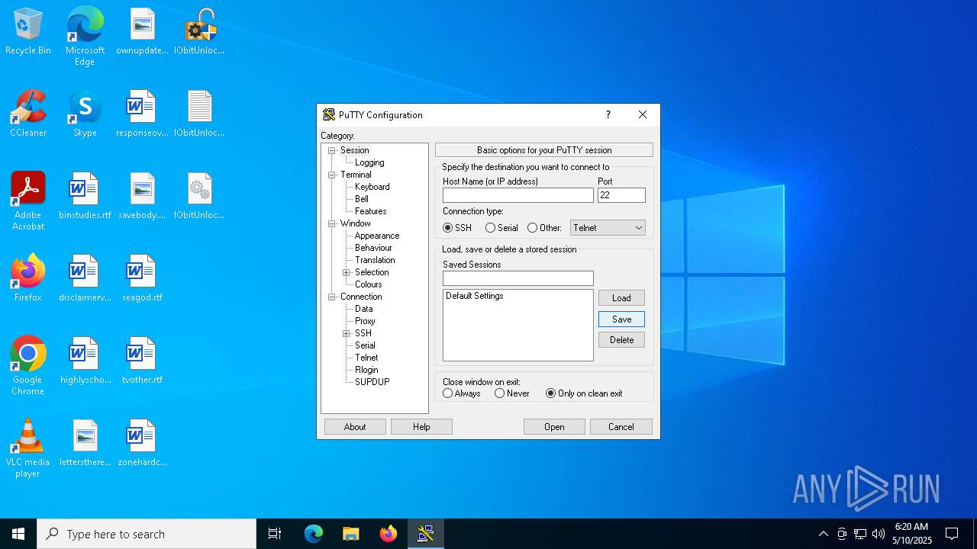
Task: Click the Open button
Action: tap(554, 427)
